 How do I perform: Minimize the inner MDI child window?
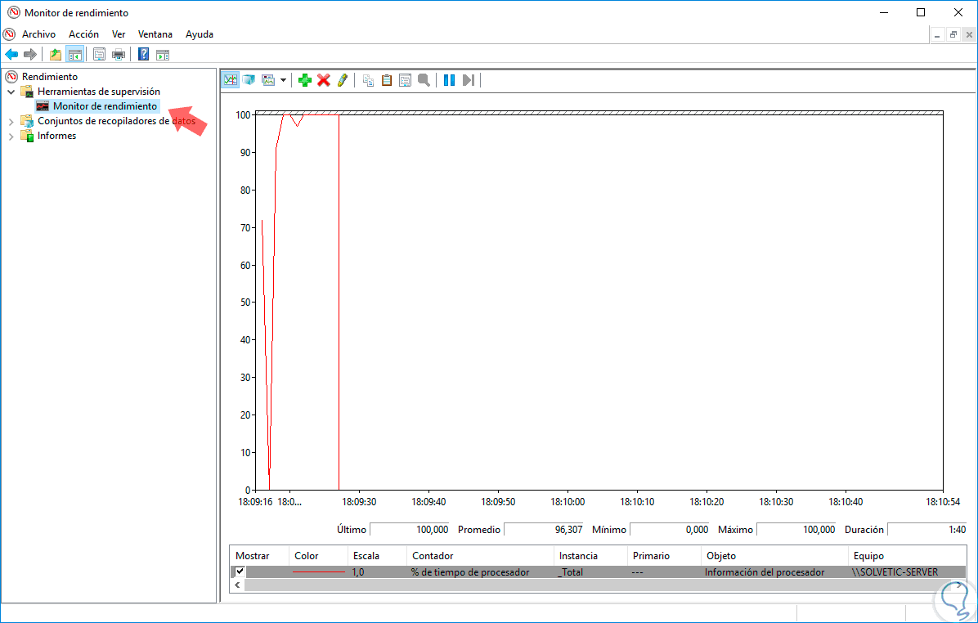937,35
